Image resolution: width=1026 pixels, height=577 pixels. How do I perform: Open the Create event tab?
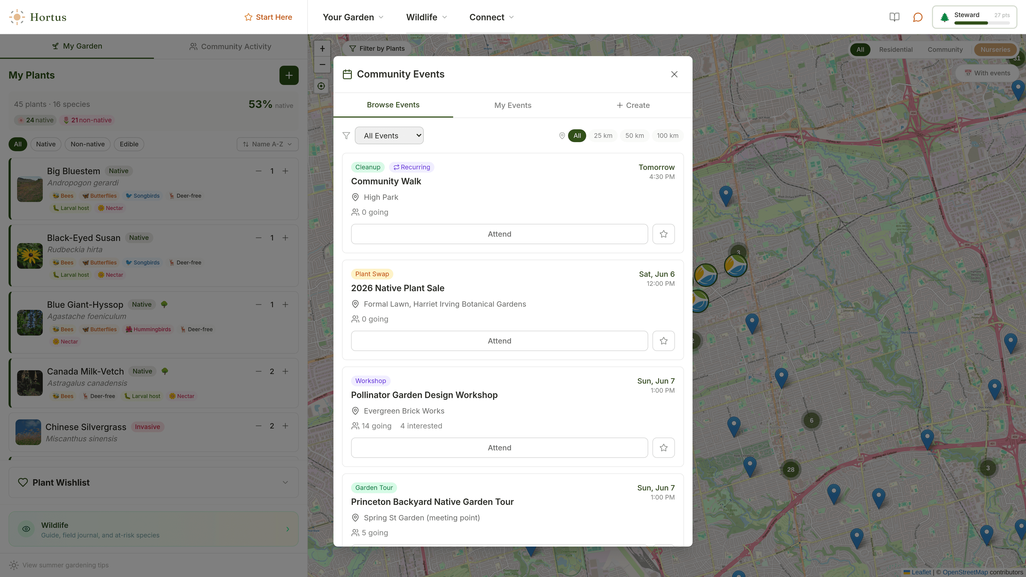tap(633, 105)
